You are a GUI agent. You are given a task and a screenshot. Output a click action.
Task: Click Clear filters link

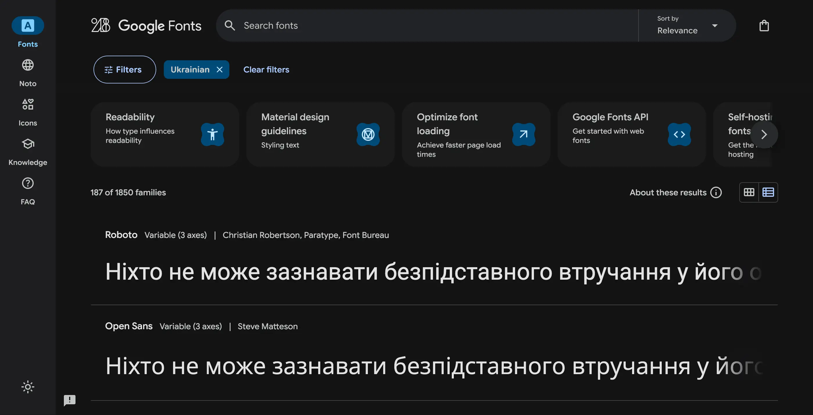coord(266,69)
